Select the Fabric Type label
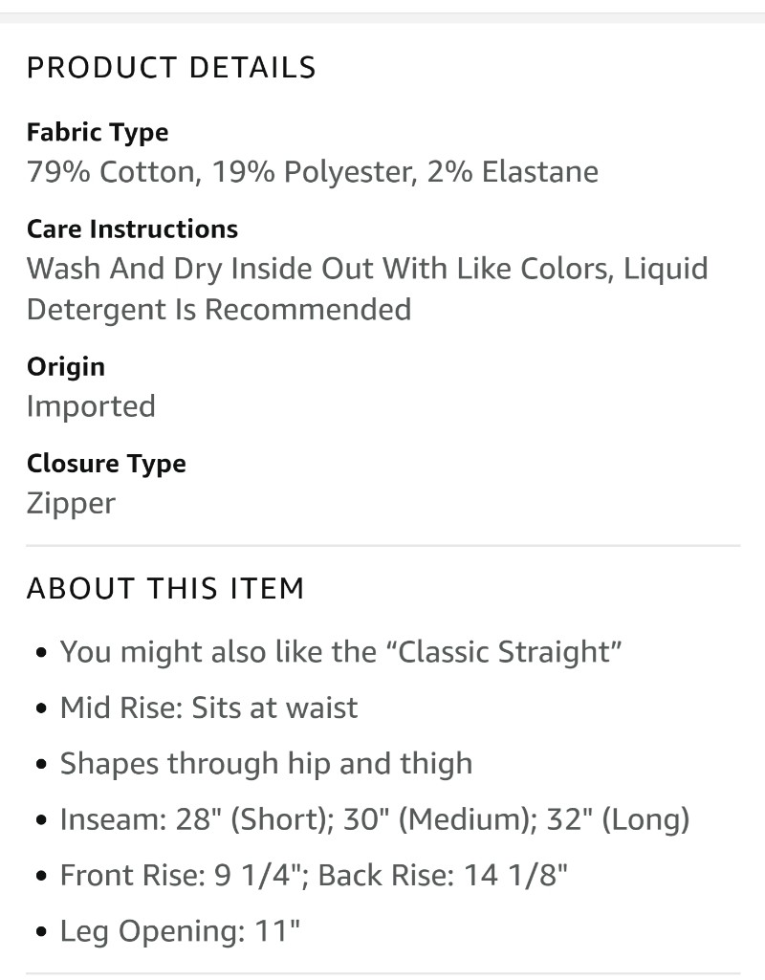Viewport: 765px width, 980px height. [x=98, y=133]
